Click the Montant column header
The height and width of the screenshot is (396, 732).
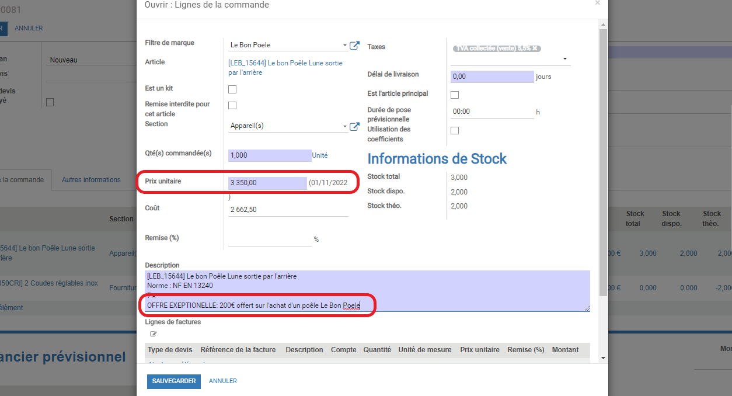pyautogui.click(x=565, y=350)
